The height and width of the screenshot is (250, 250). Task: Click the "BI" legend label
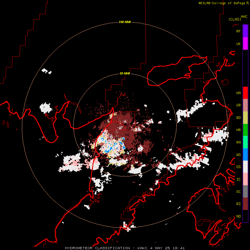[238, 204]
